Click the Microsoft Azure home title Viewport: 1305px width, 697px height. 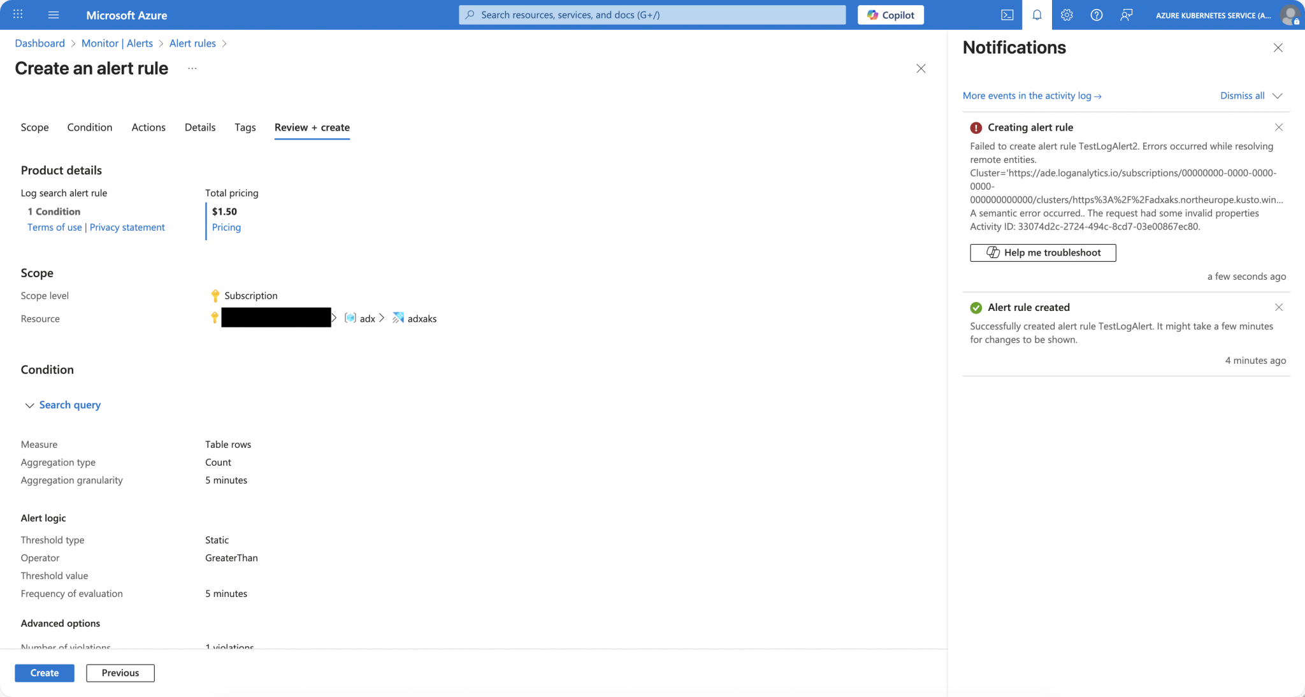coord(127,15)
